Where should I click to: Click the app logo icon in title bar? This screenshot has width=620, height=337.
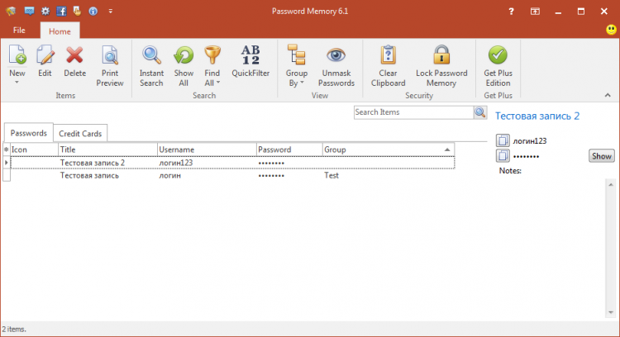click(11, 11)
